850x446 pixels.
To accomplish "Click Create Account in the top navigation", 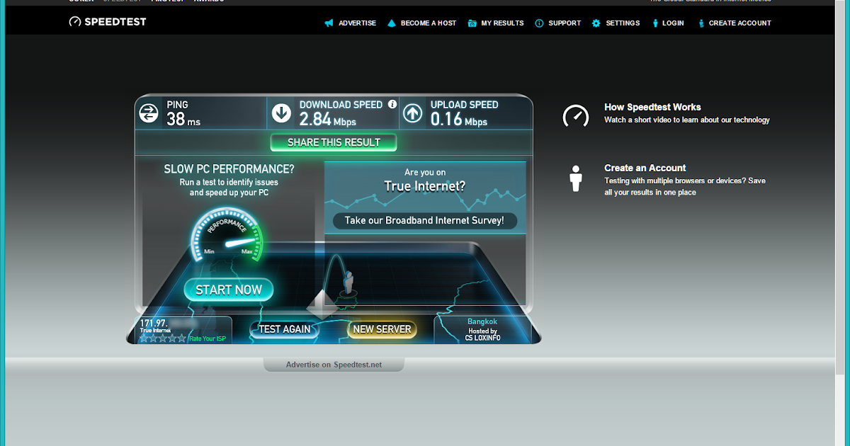I will click(x=740, y=23).
